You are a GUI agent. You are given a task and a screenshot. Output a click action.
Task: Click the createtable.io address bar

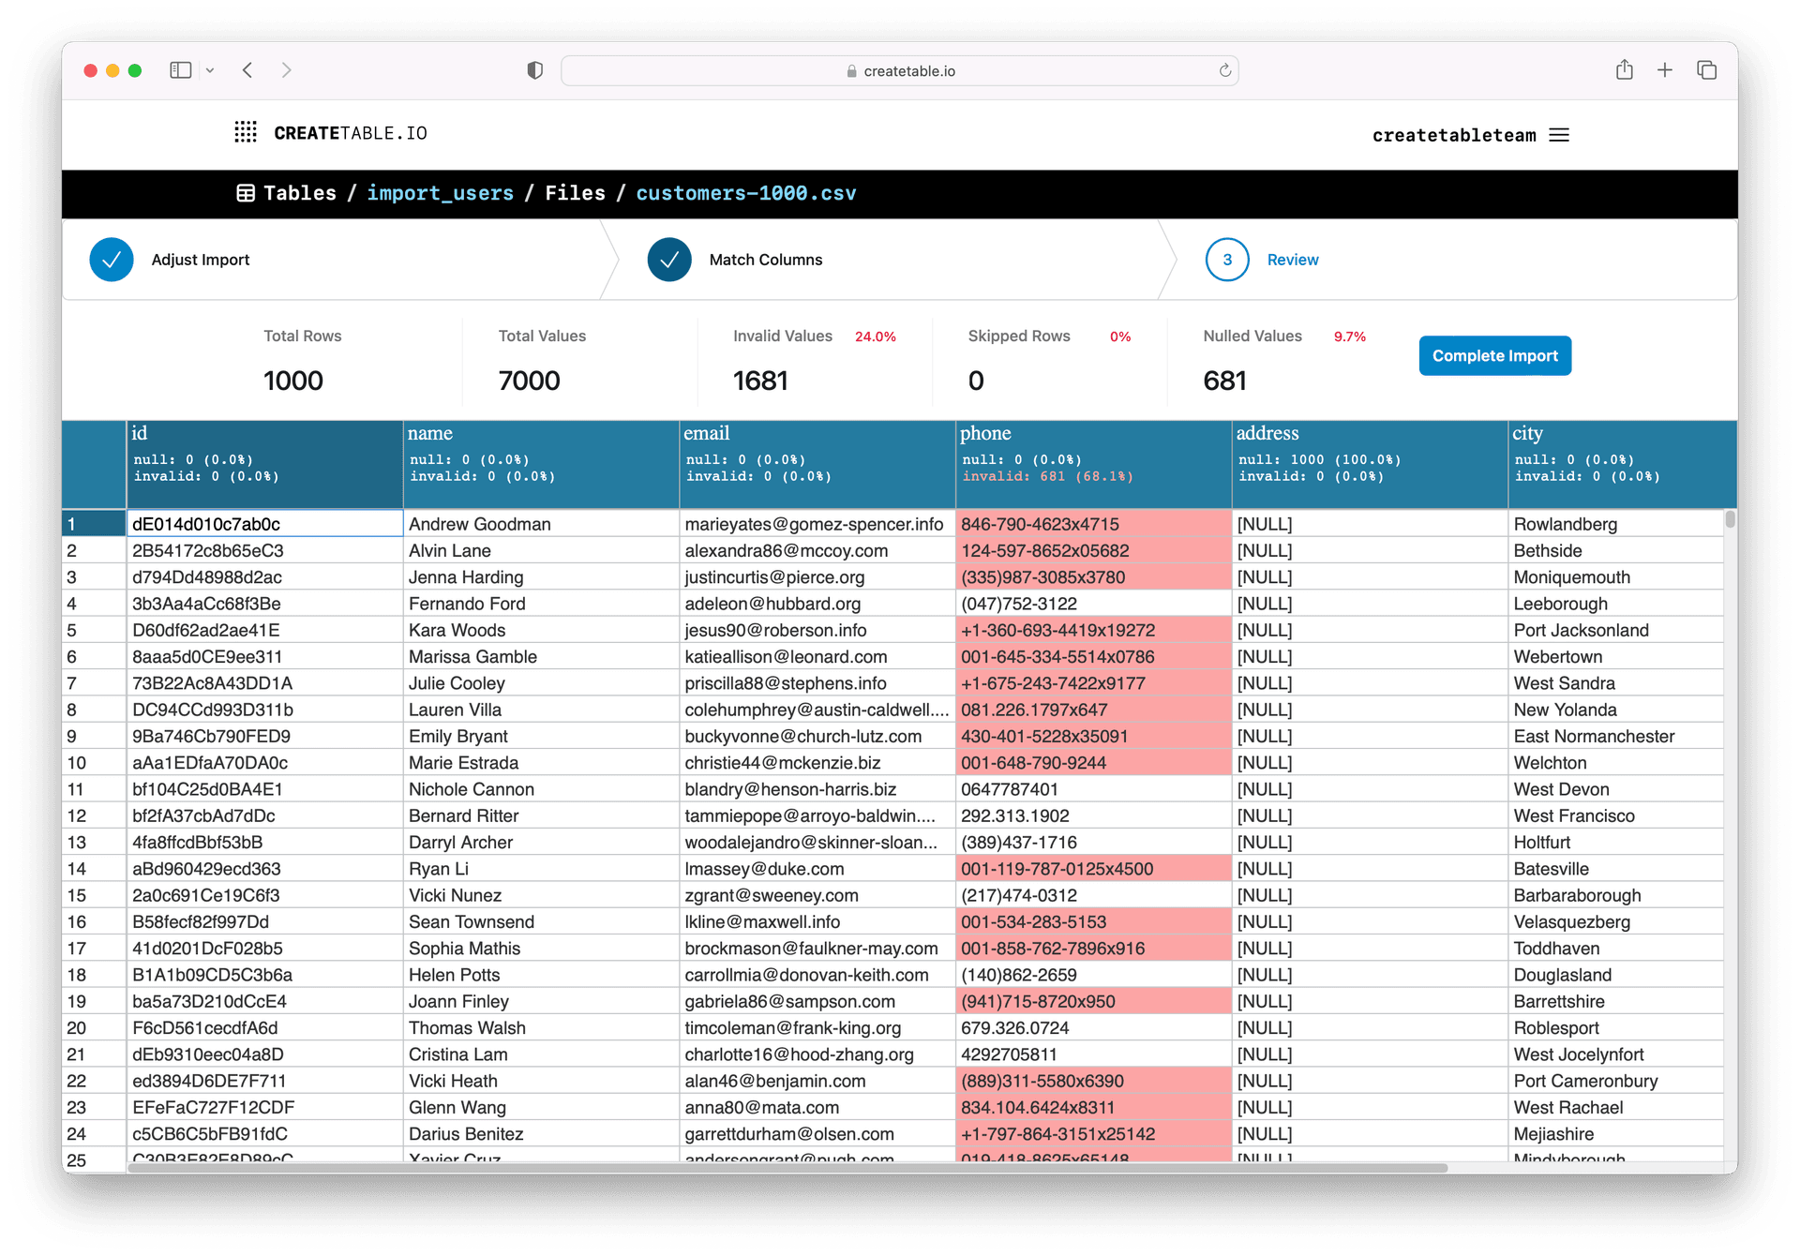[x=900, y=70]
